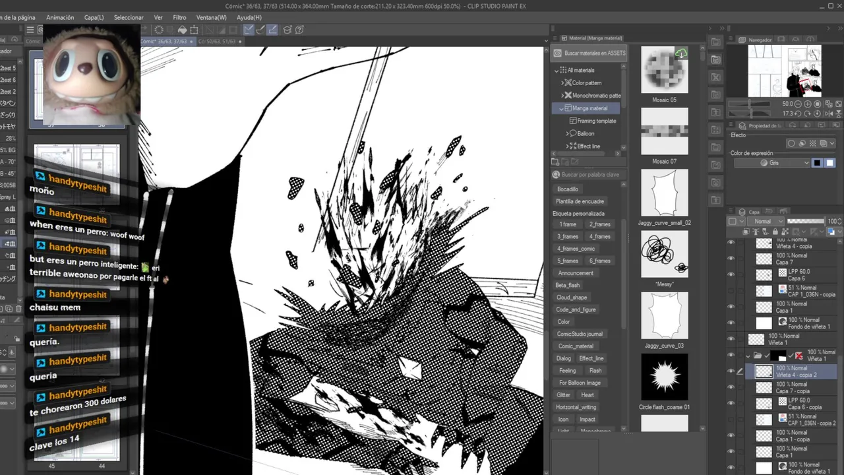This screenshot has width=844, height=475.
Task: Expand the Balloon folder arrow
Action: [x=567, y=133]
